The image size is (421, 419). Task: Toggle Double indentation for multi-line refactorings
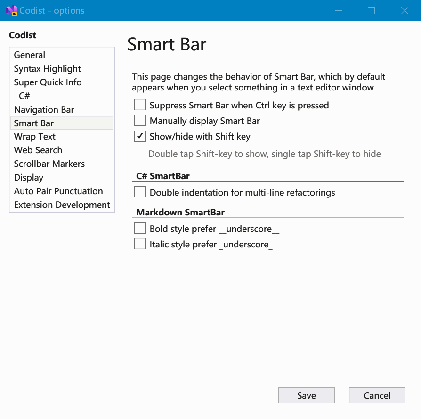tap(140, 192)
